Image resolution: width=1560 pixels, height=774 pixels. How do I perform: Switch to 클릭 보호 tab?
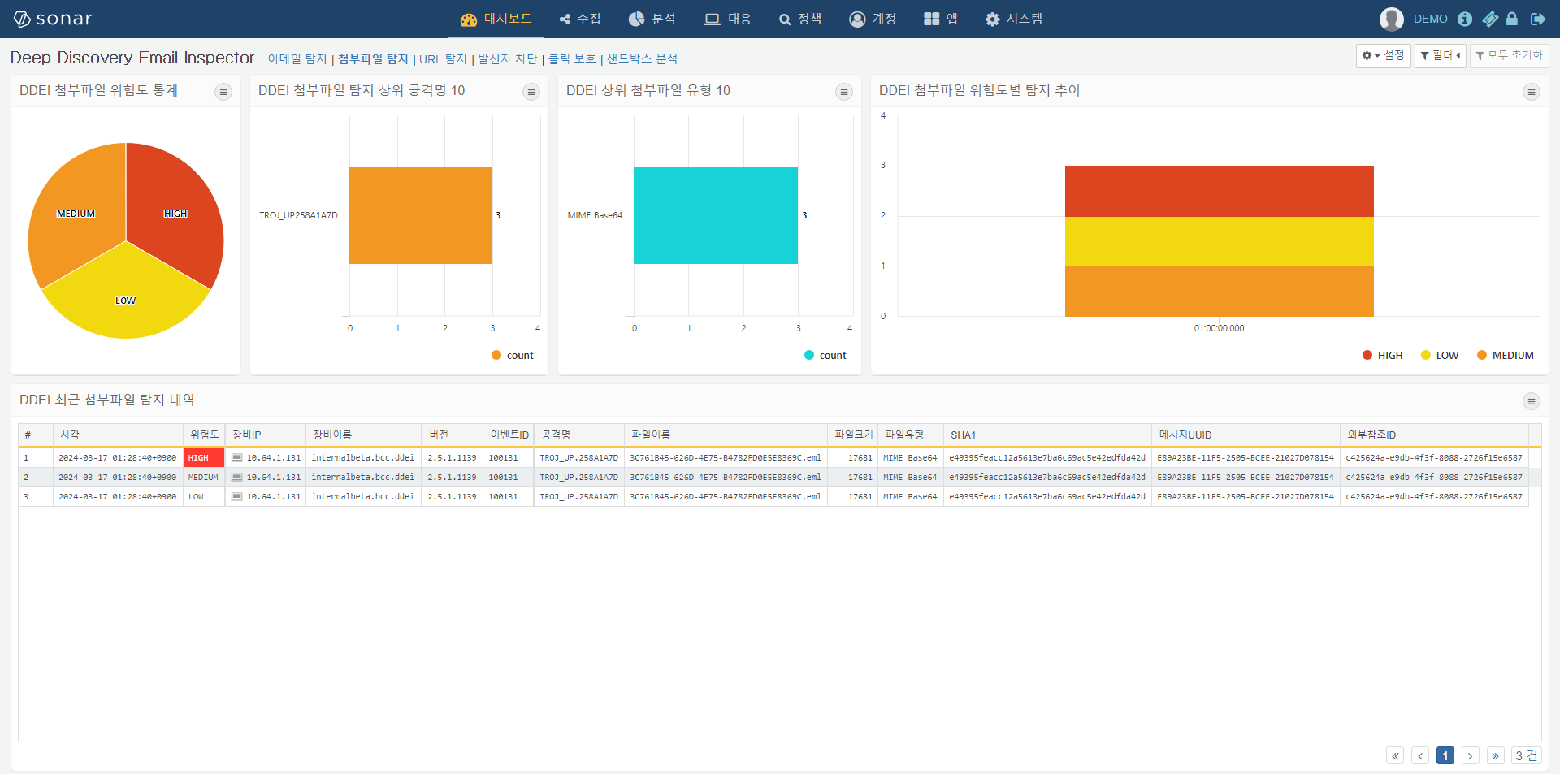(572, 58)
